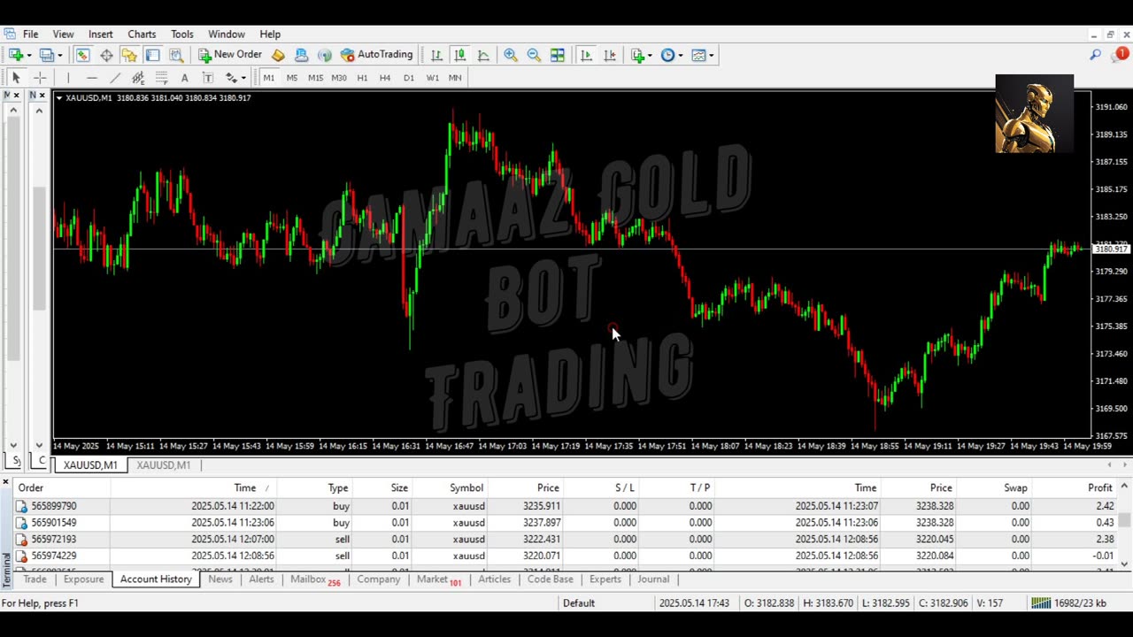Open the notifications chat icon with badge
The width and height of the screenshot is (1133, 637).
click(1121, 55)
